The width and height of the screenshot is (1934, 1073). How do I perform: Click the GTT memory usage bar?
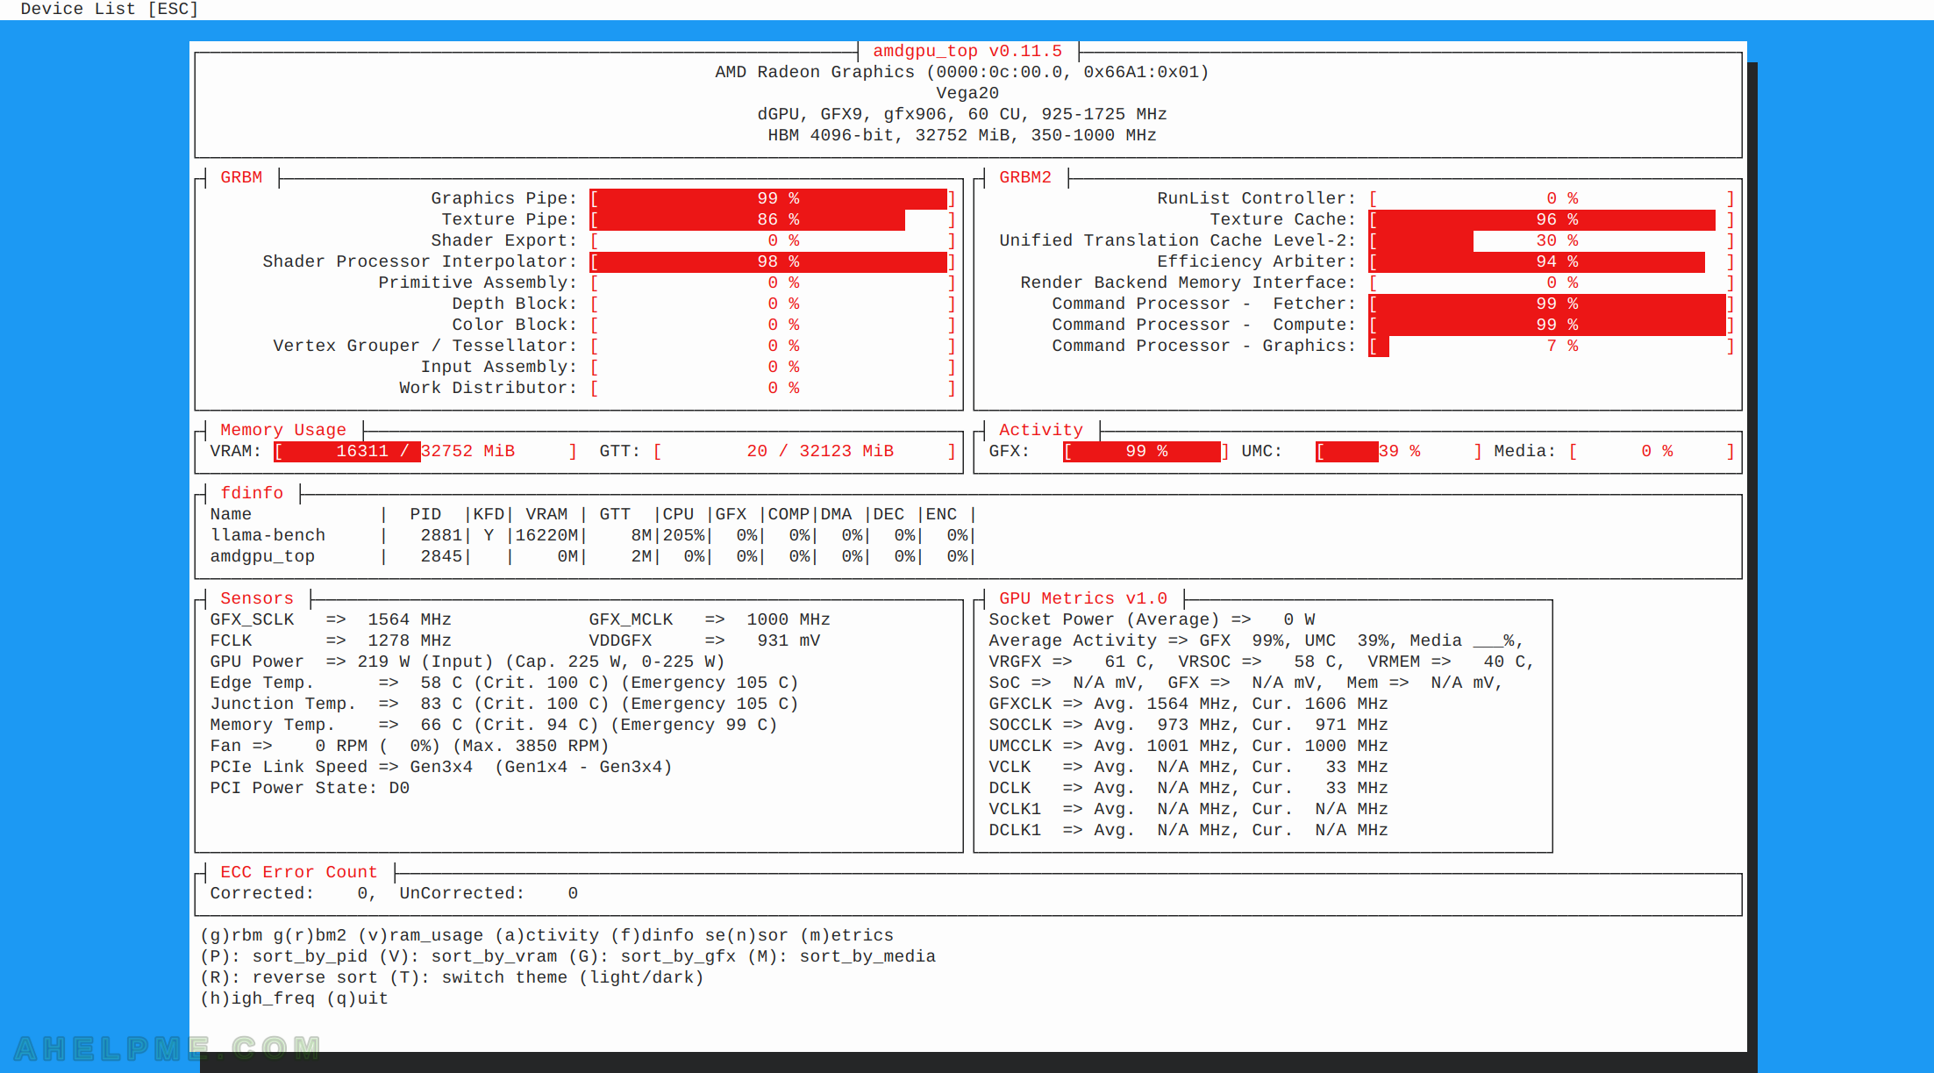pos(804,451)
